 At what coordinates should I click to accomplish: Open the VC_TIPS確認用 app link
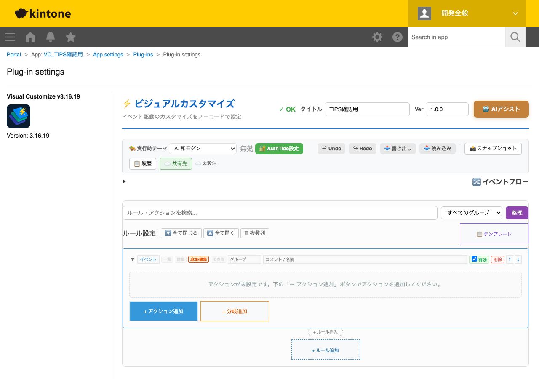pyautogui.click(x=63, y=55)
